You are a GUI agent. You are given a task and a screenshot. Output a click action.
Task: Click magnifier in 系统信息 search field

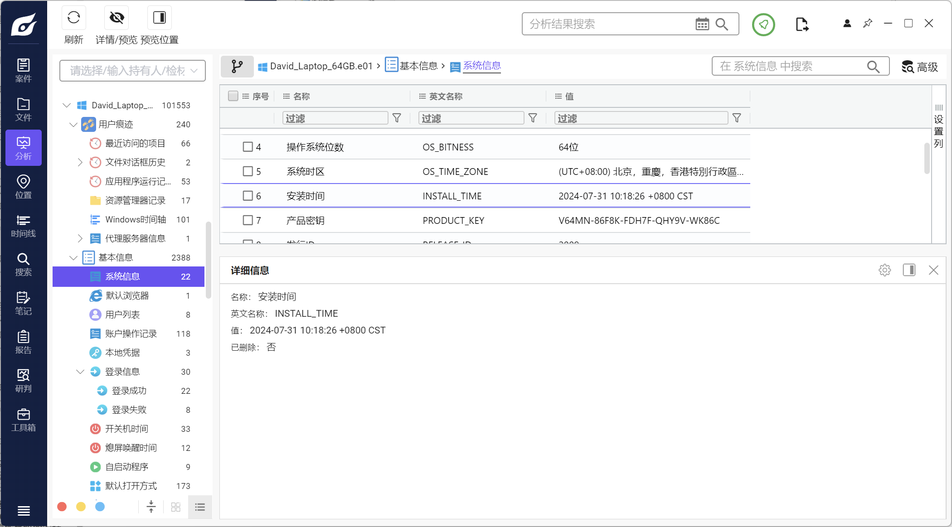pyautogui.click(x=873, y=67)
